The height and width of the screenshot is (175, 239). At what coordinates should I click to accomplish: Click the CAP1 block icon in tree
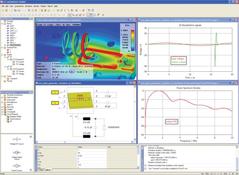click(8, 26)
